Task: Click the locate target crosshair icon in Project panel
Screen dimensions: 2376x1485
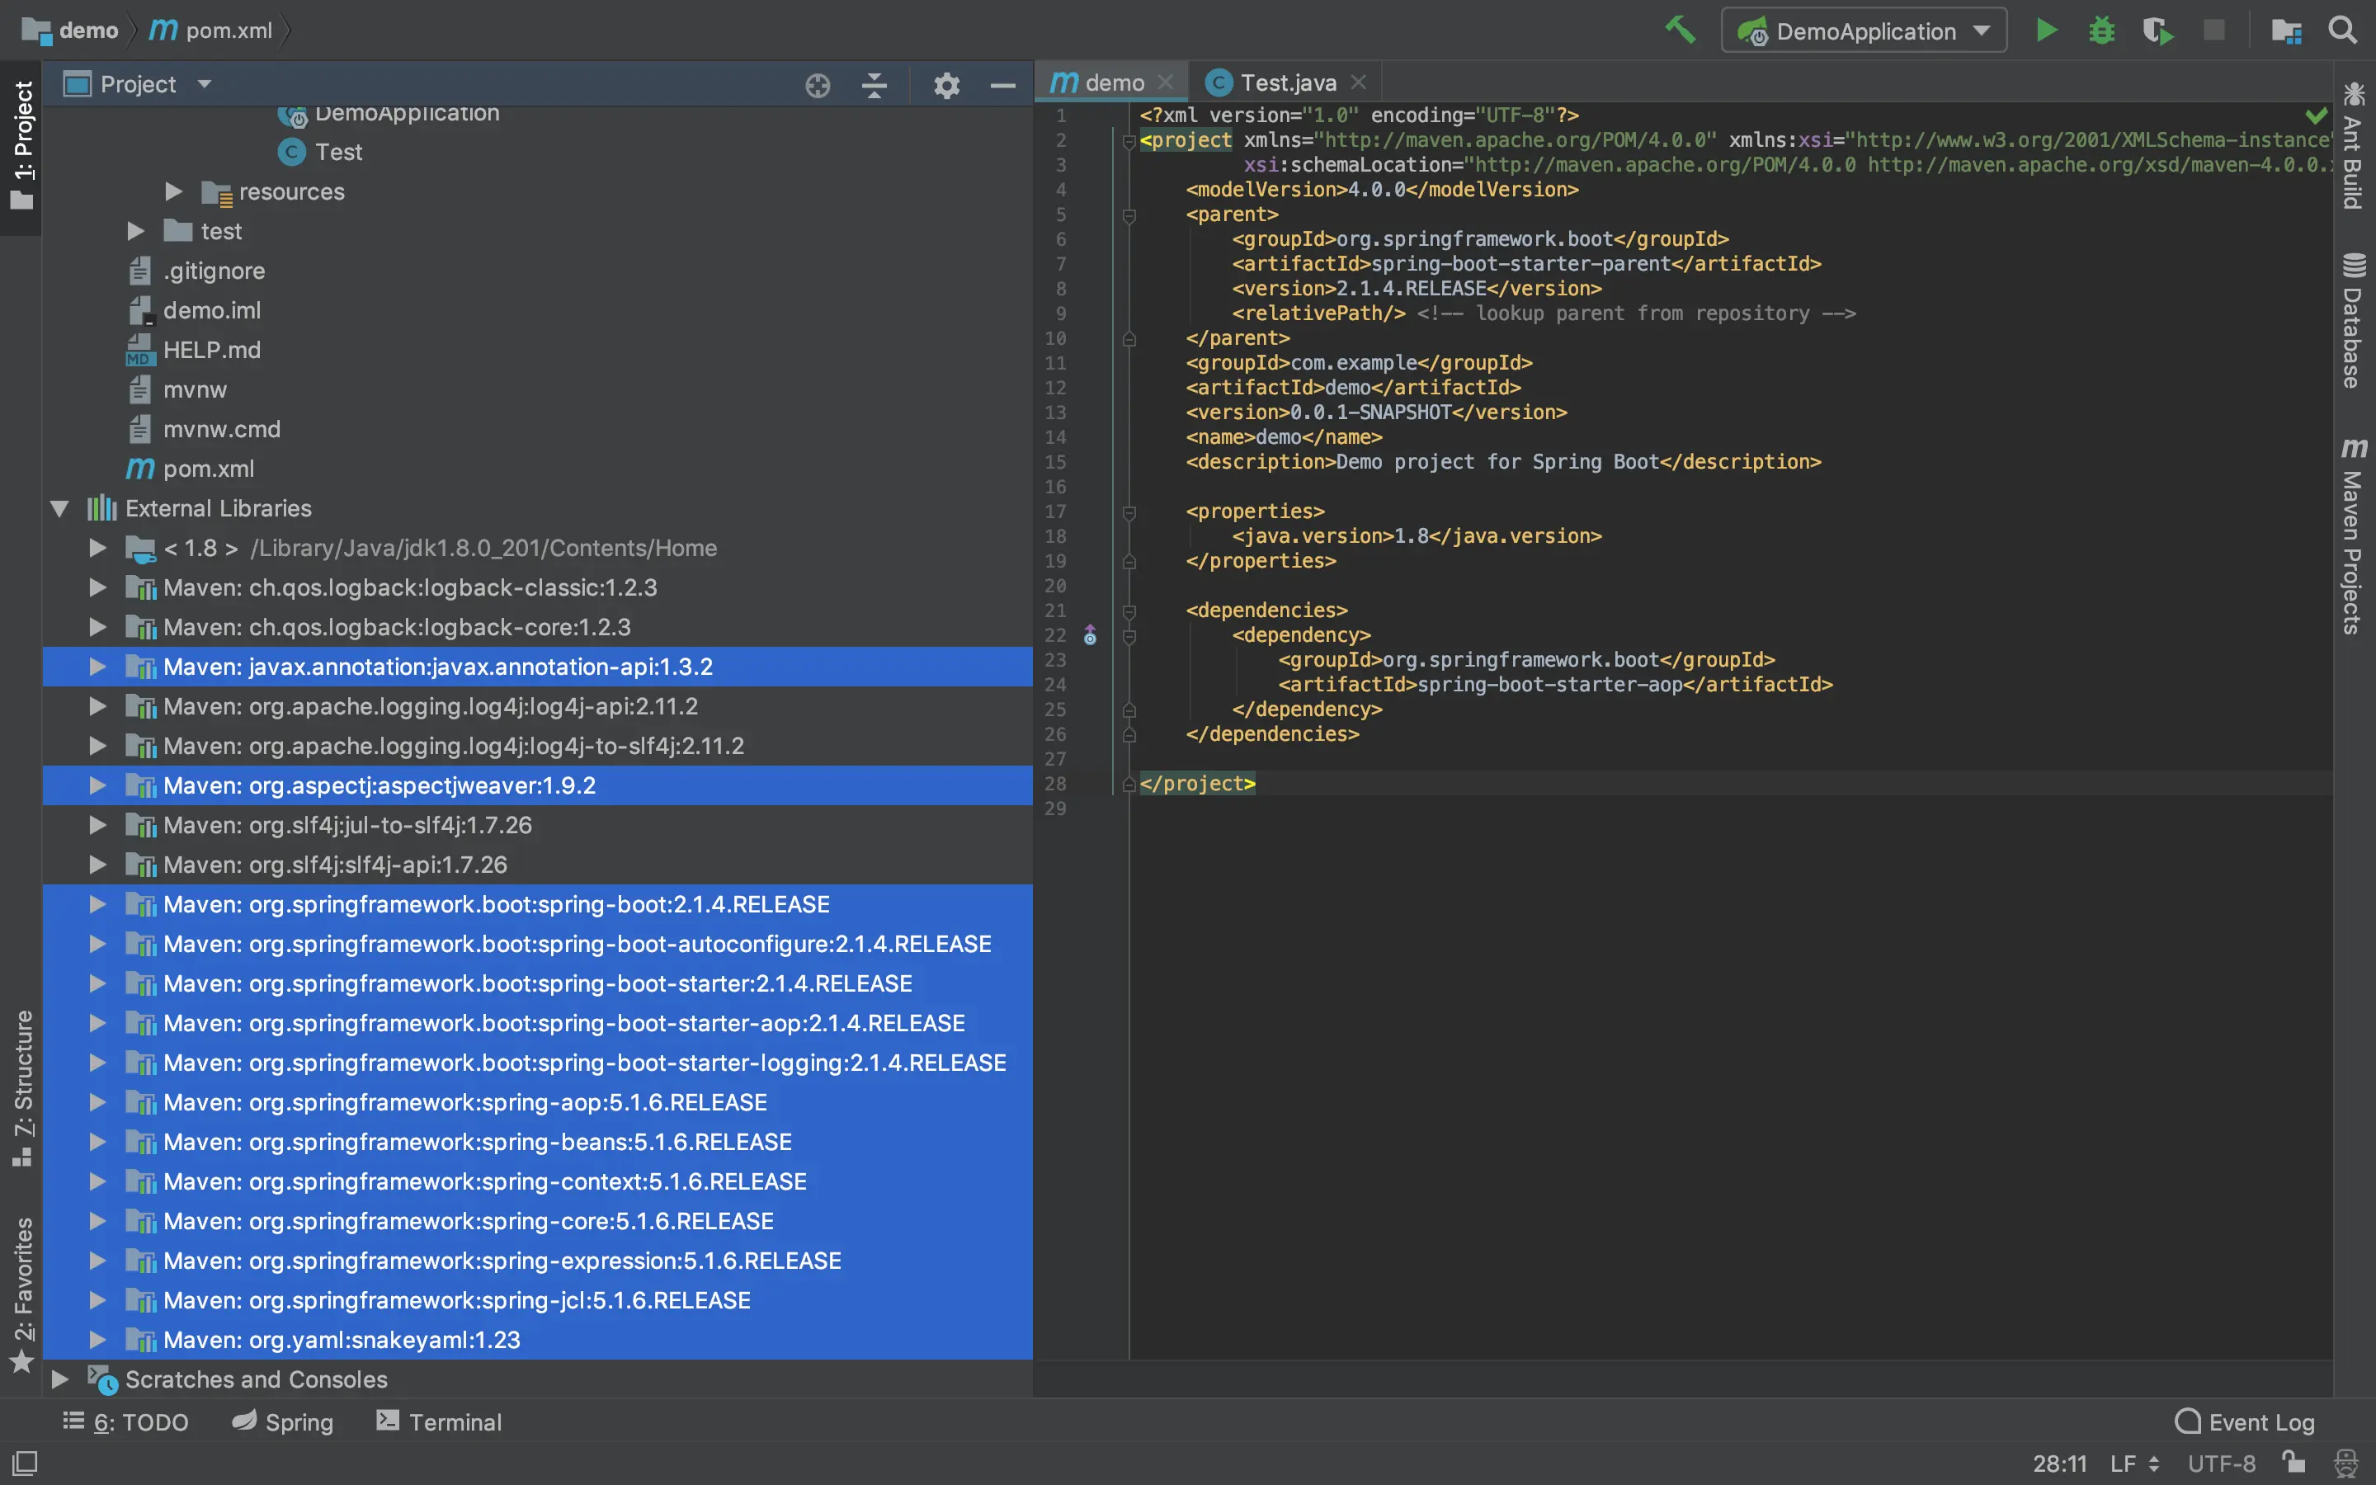Action: (817, 86)
